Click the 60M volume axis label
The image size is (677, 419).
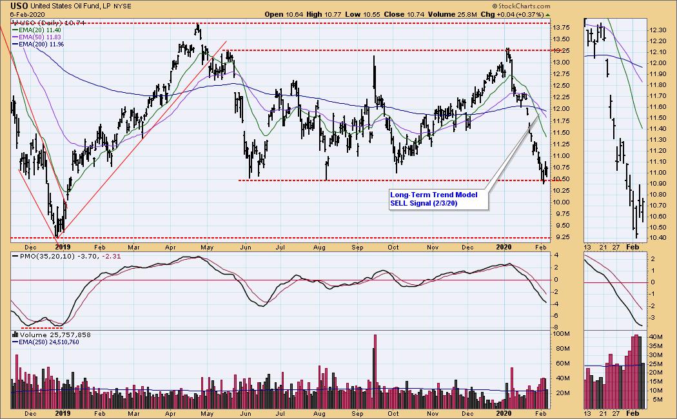tap(563, 364)
